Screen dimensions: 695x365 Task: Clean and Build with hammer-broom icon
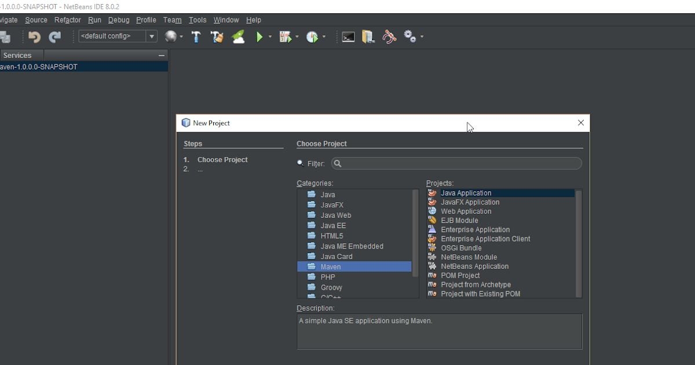click(217, 36)
